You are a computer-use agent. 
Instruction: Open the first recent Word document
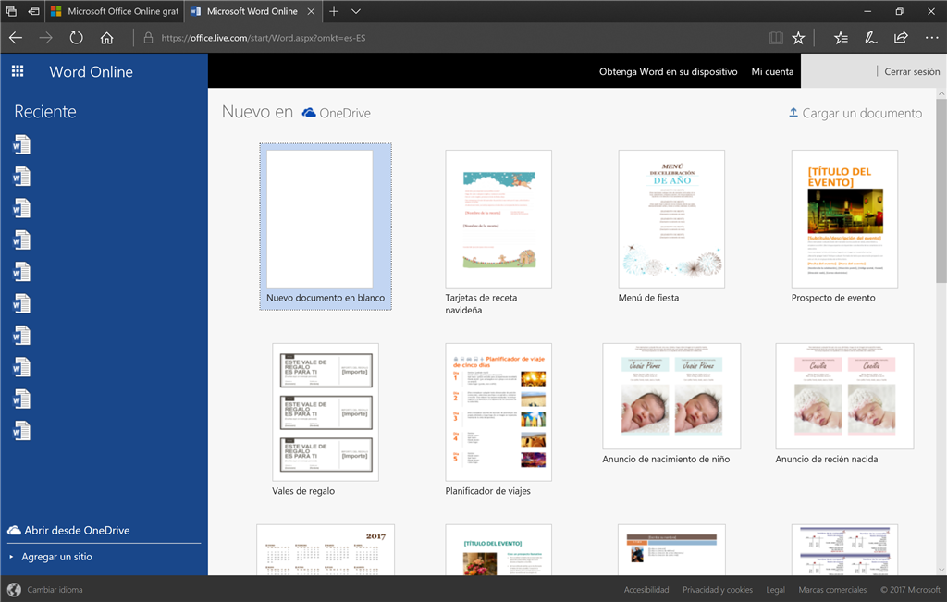point(22,145)
